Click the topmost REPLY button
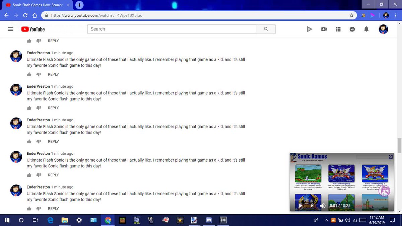This screenshot has width=402, height=226. coord(53,41)
